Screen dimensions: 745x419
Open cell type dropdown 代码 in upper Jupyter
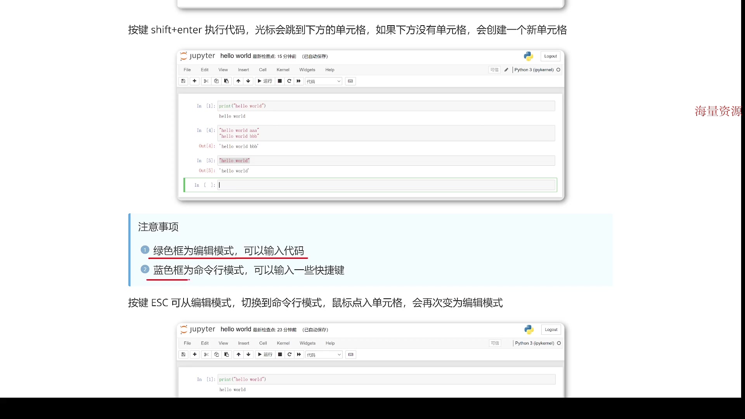tap(324, 81)
